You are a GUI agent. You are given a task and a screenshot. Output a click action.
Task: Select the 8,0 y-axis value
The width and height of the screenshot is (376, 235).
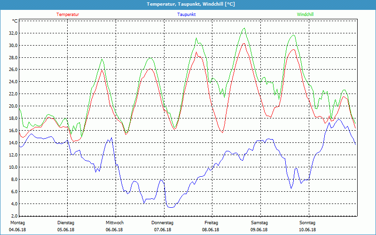pyautogui.click(x=14, y=180)
